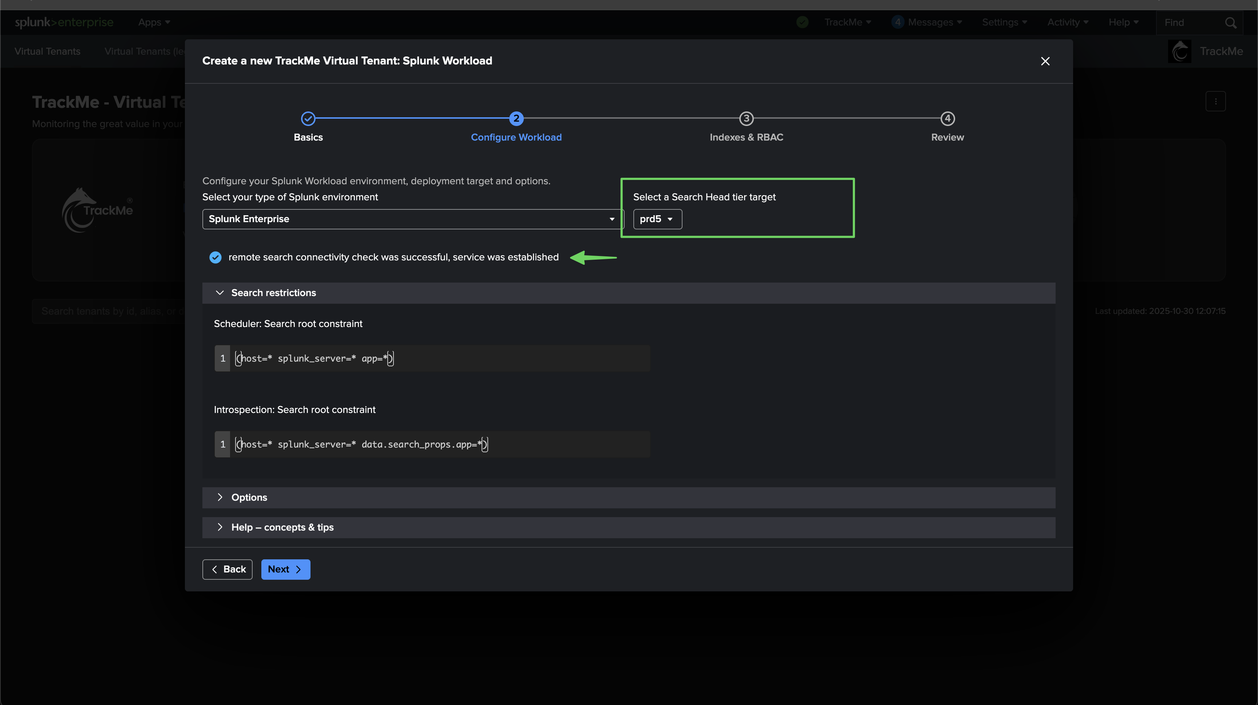Click the green health status icon

[x=802, y=22]
